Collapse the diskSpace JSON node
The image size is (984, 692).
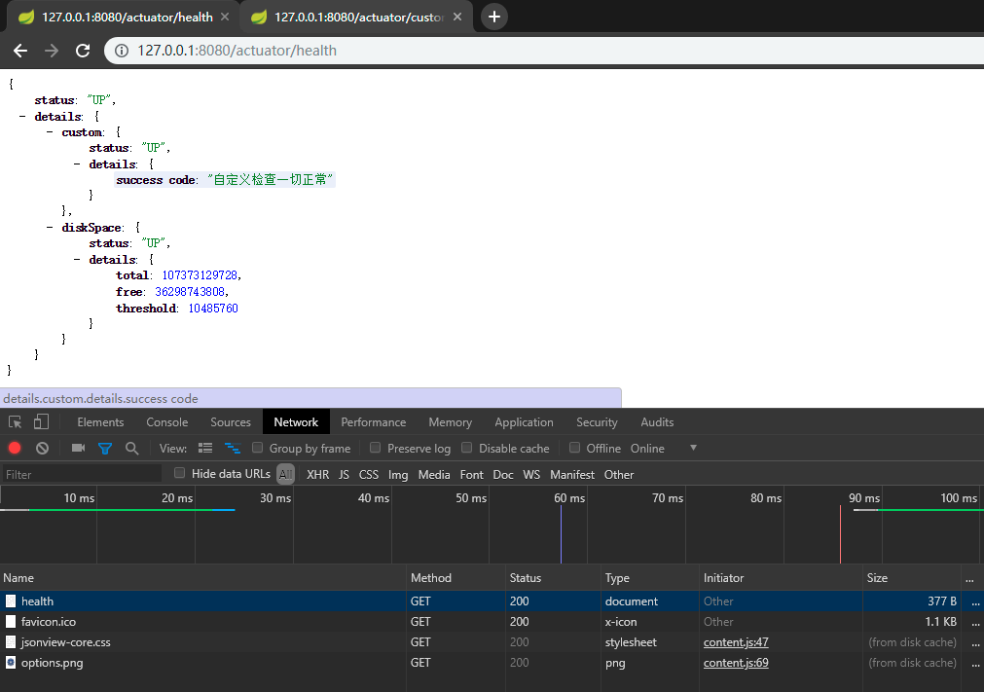[51, 228]
